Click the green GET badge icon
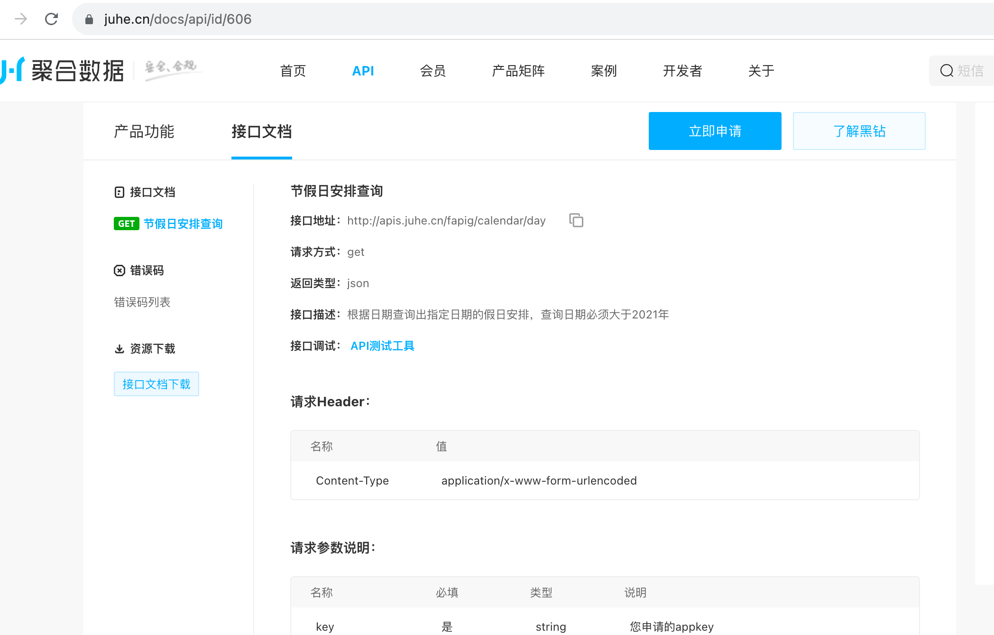The image size is (994, 635). point(126,224)
